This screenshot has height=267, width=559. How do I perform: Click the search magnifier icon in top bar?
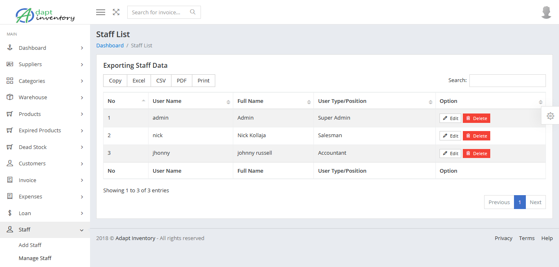click(x=193, y=12)
